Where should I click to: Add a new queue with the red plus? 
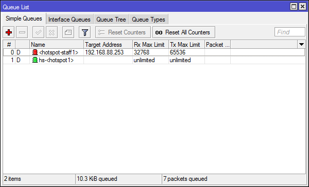(9, 32)
